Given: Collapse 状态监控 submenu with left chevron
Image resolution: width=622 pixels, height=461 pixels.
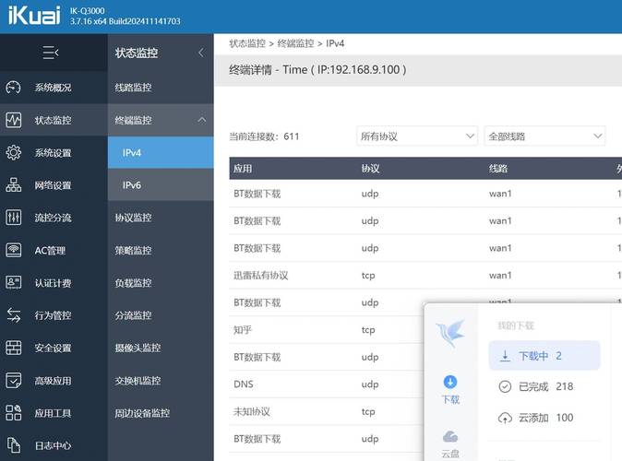Looking at the screenshot, I should click(x=201, y=53).
